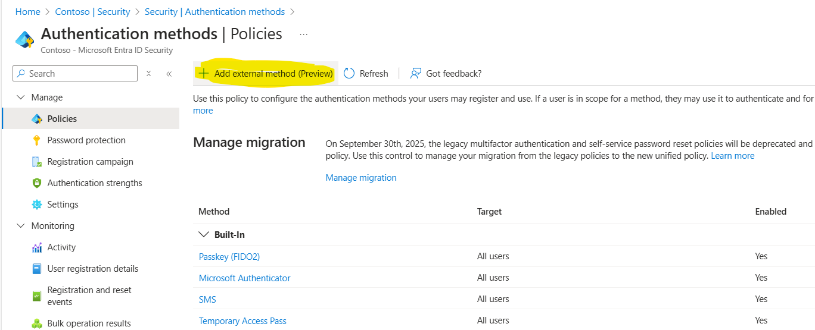
Task: Click the Password protection key icon
Action: click(37, 140)
